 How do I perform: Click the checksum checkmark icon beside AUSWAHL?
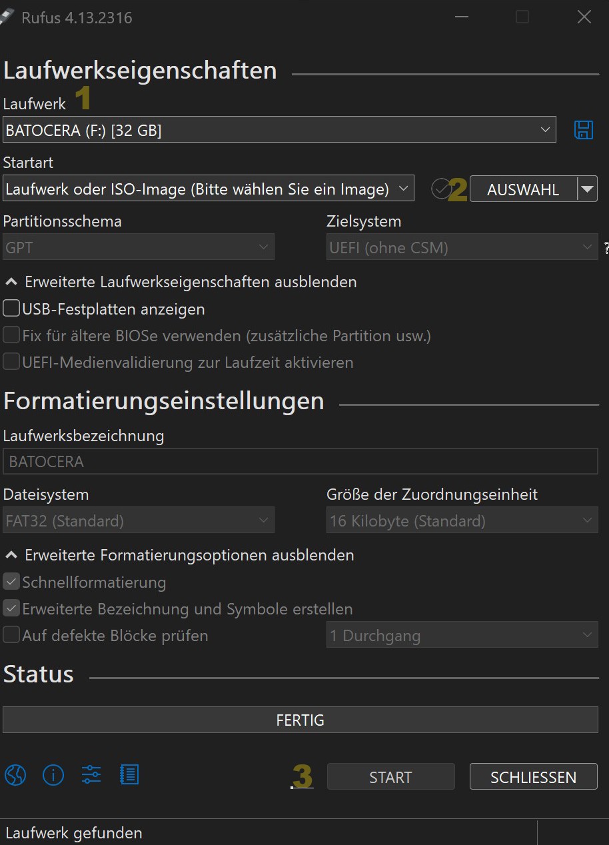pos(440,189)
